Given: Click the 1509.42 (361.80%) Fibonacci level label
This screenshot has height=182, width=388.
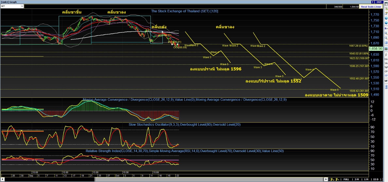Looking at the screenshot, I should pos(359,91).
